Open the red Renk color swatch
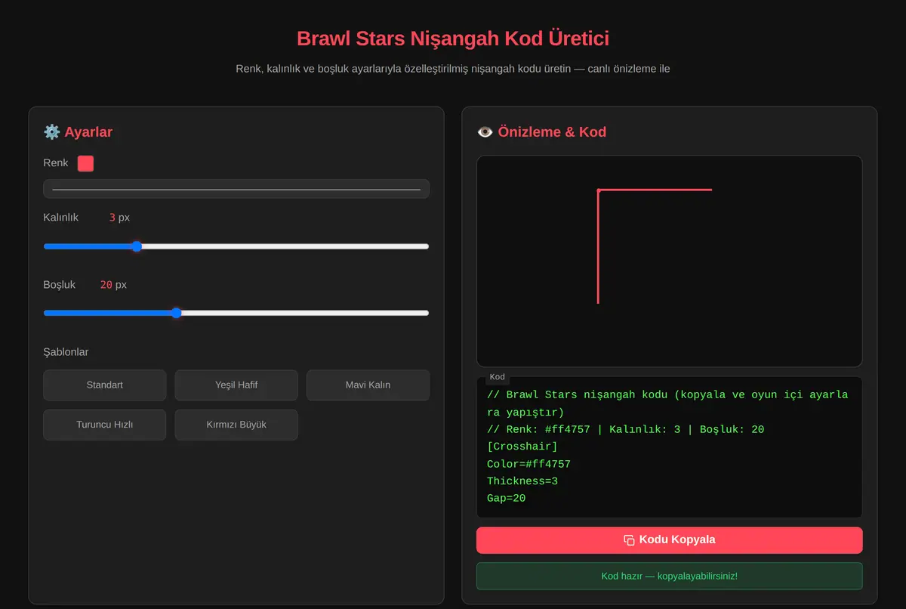906x609 pixels. (85, 163)
